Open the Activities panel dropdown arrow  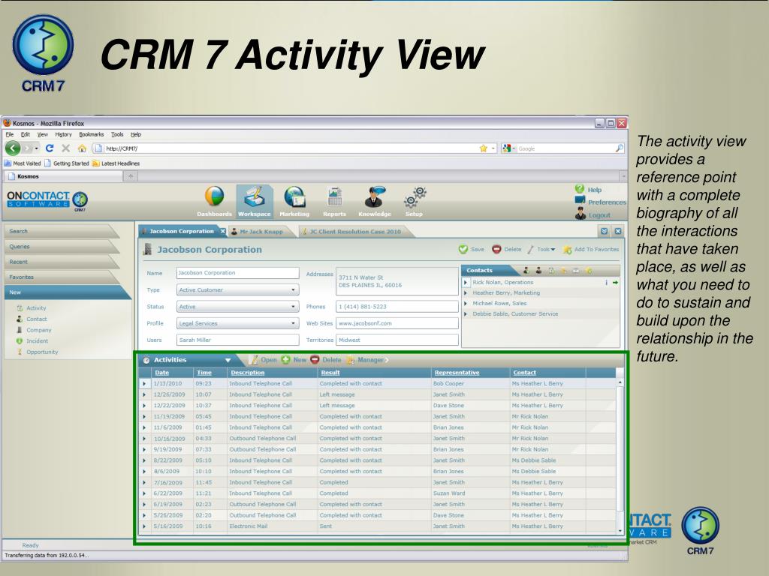(228, 361)
